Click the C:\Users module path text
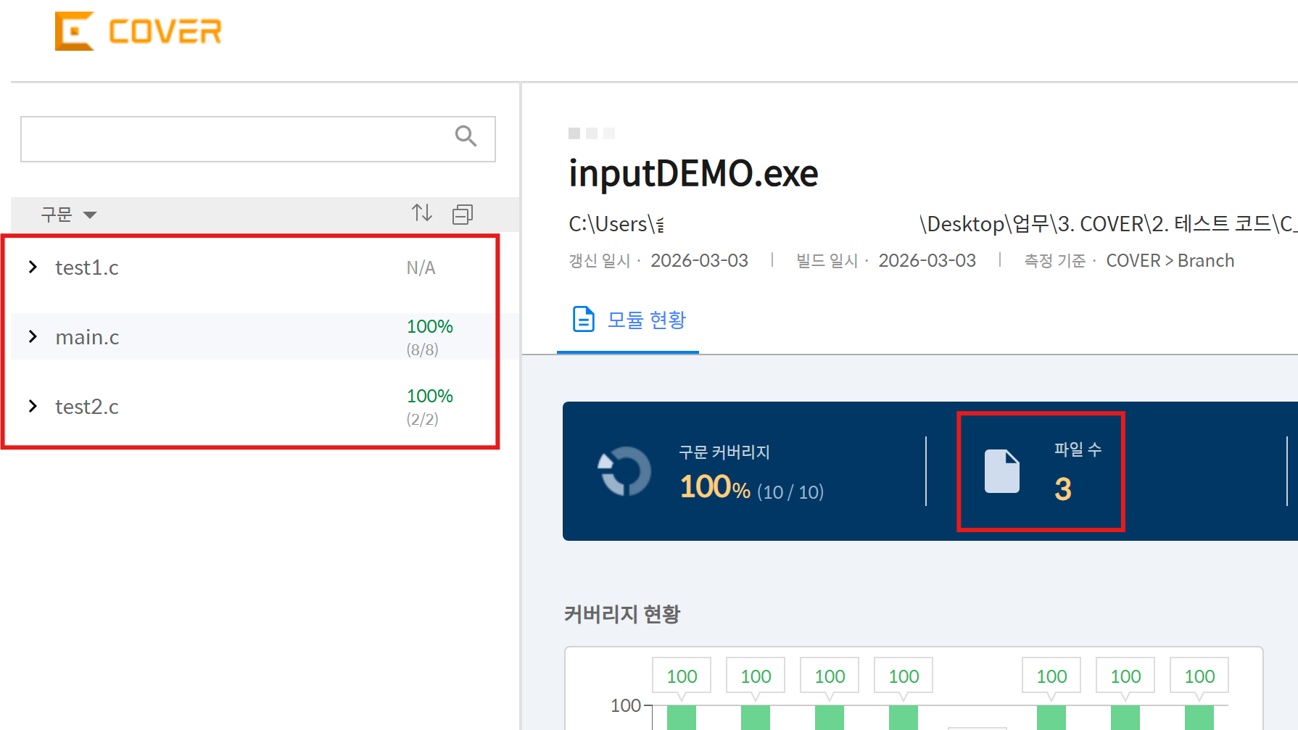The width and height of the screenshot is (1298, 730). click(x=933, y=224)
